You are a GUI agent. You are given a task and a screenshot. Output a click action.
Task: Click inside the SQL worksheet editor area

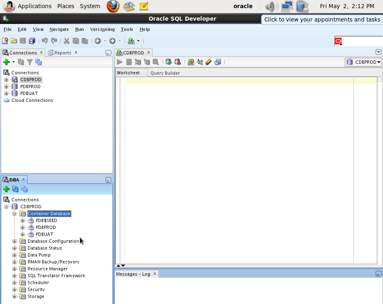[239, 162]
